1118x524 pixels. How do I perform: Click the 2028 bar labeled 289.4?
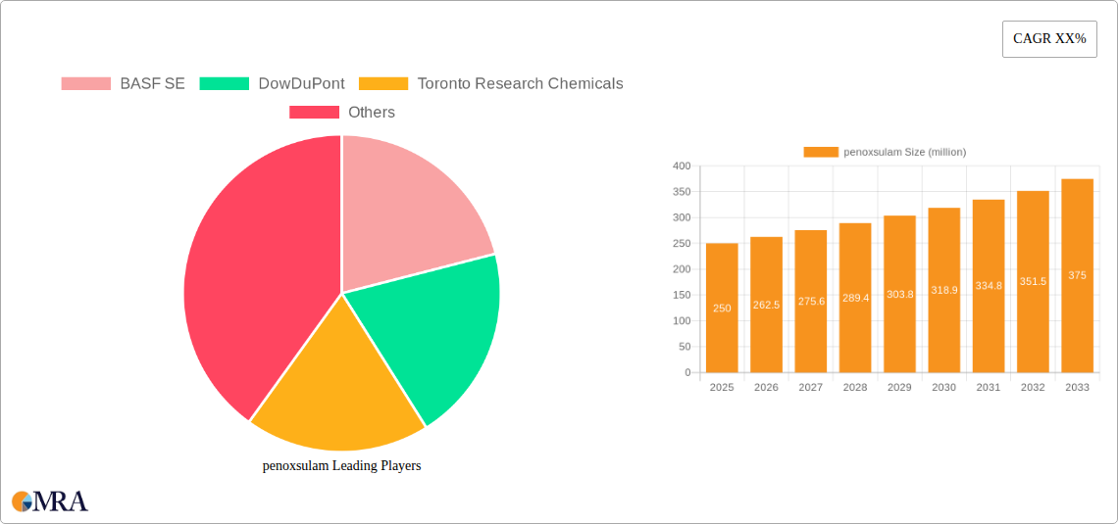click(855, 299)
